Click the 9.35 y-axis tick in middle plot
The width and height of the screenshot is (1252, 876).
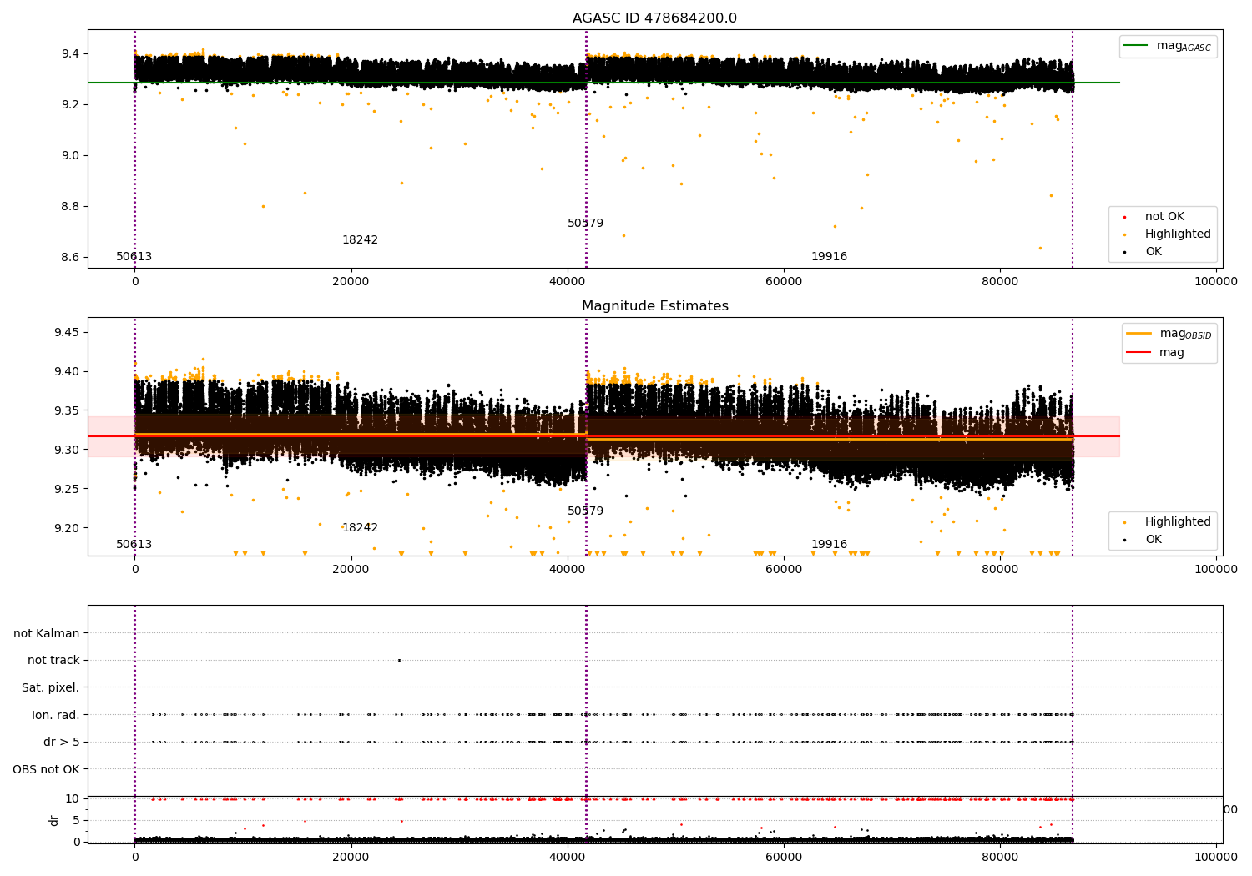(x=66, y=410)
